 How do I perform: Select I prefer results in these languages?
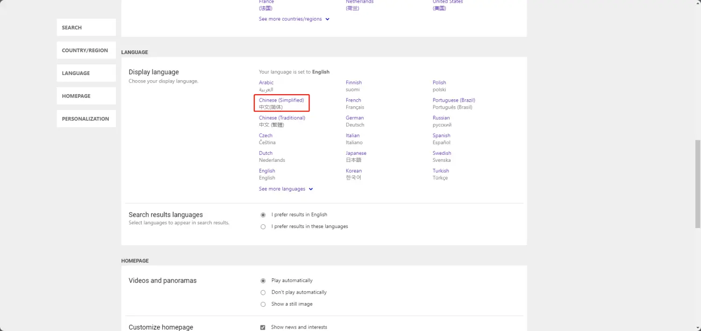pyautogui.click(x=263, y=227)
